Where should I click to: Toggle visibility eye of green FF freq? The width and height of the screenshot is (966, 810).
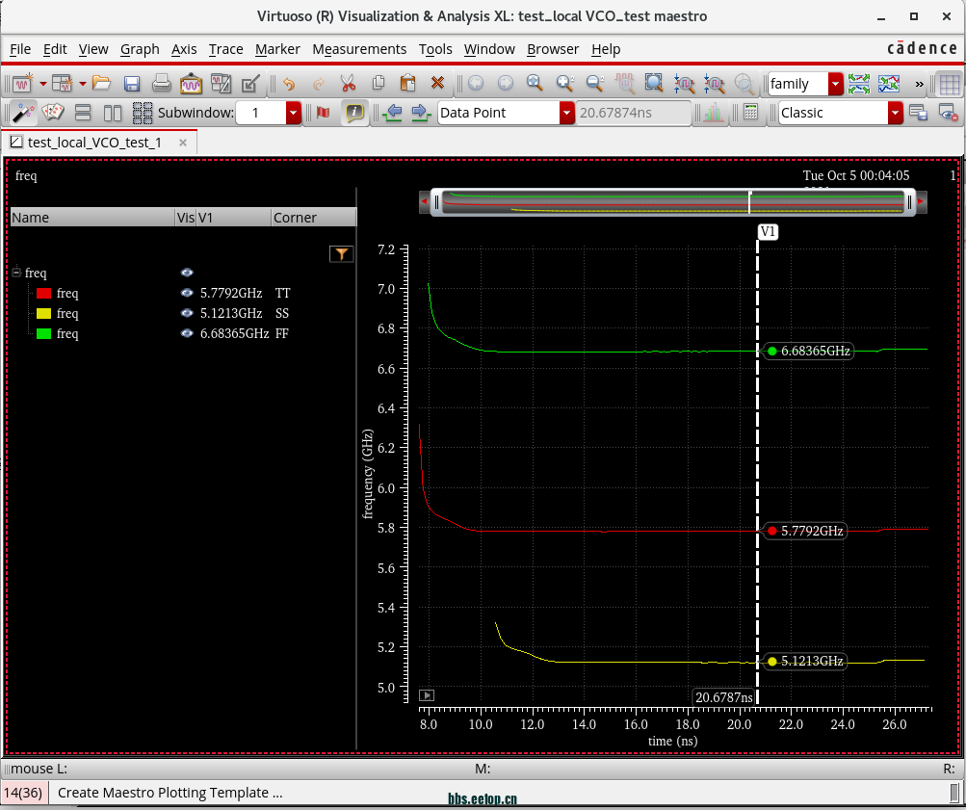click(187, 334)
